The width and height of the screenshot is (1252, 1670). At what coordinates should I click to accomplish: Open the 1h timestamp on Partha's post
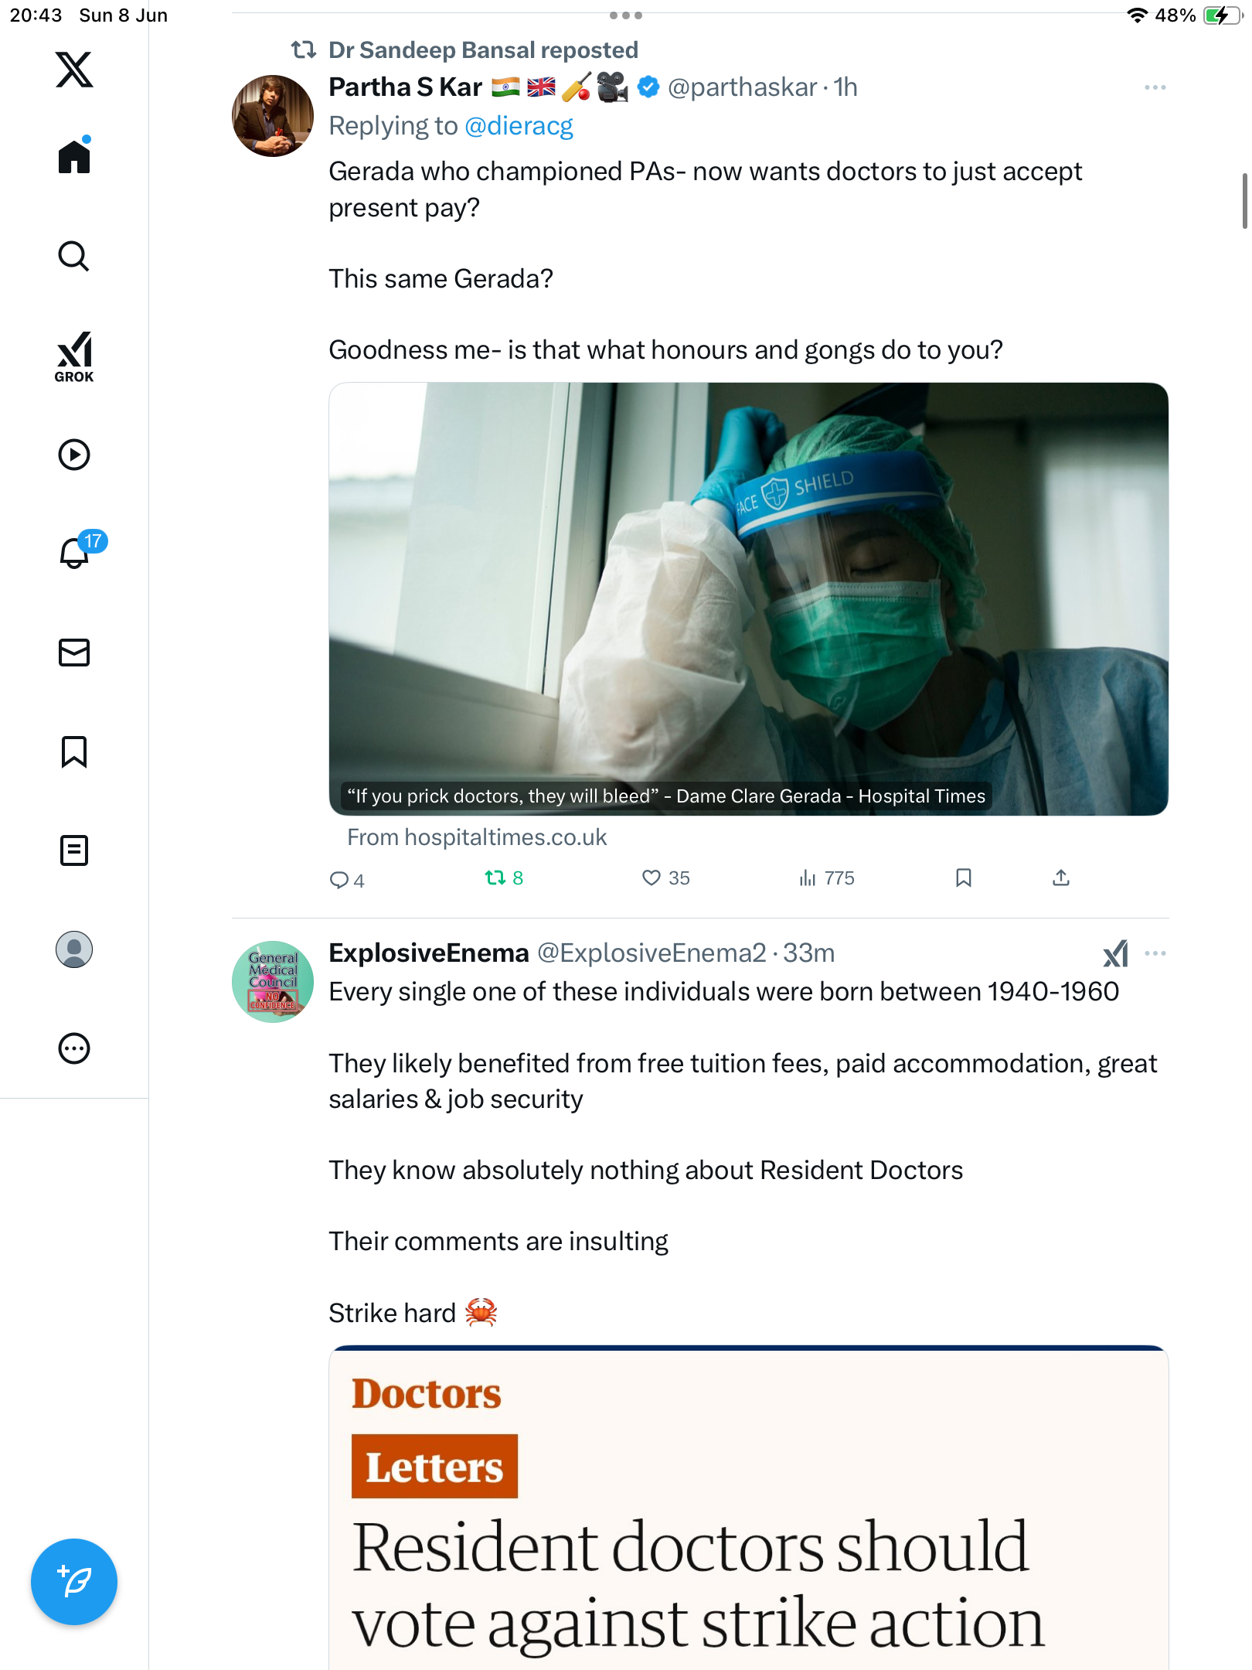tap(845, 87)
